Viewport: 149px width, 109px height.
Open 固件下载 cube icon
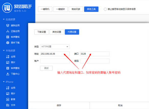(x=8, y=43)
